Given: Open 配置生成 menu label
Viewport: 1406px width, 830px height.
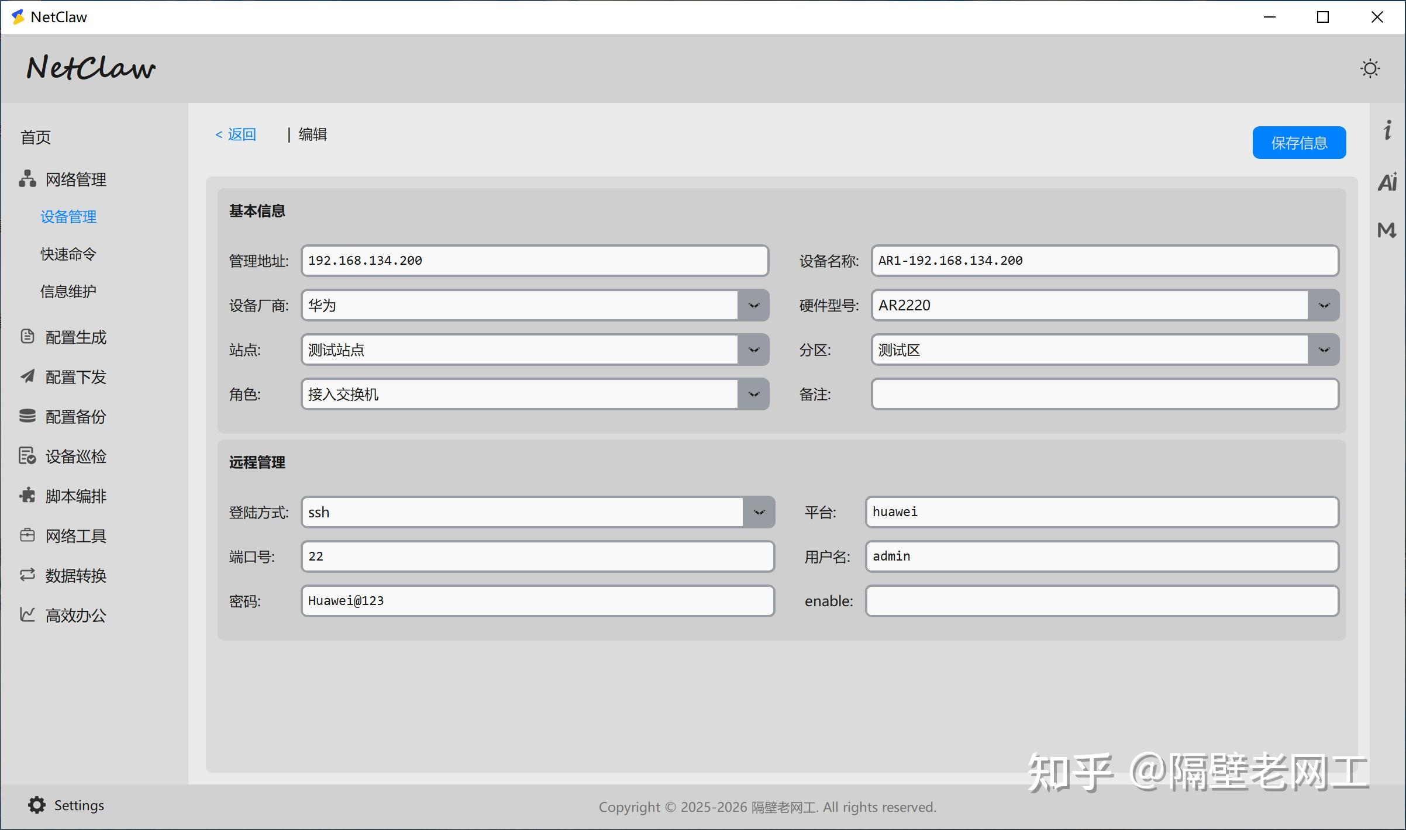Looking at the screenshot, I should pyautogui.click(x=76, y=337).
